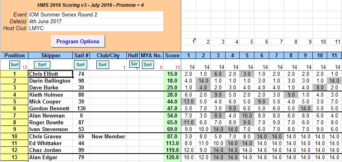This screenshot has width=342, height=162.
Task: Select the Date(s) field showing 4th June 2017
Action: click(95, 21)
